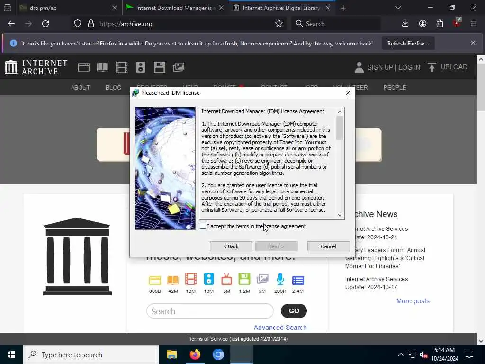Click the yellow web collection icon 866B
485x364 pixels.
coord(155,280)
